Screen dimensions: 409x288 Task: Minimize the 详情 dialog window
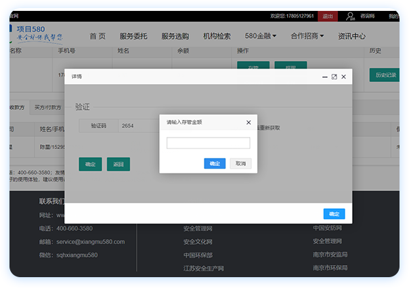click(324, 77)
